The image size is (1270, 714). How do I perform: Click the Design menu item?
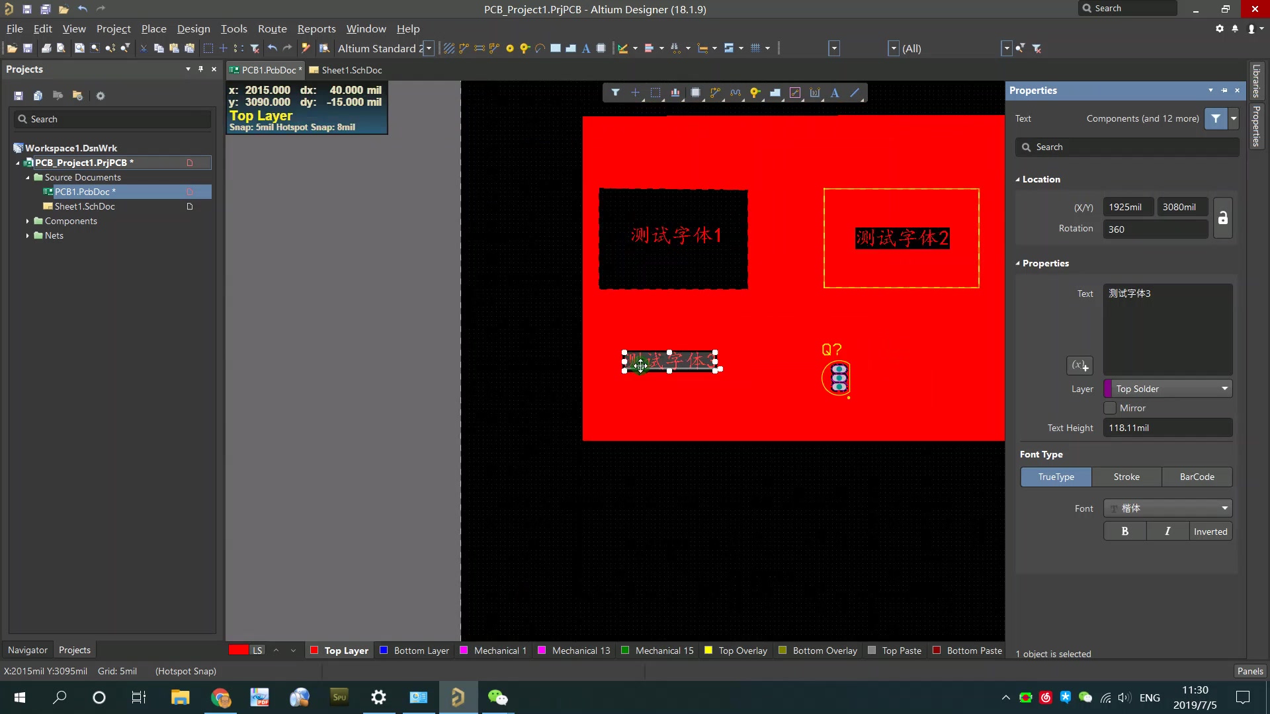(x=194, y=29)
